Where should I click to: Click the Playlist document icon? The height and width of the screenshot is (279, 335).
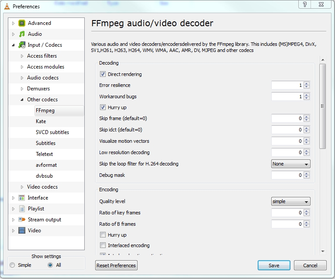coord(22,209)
